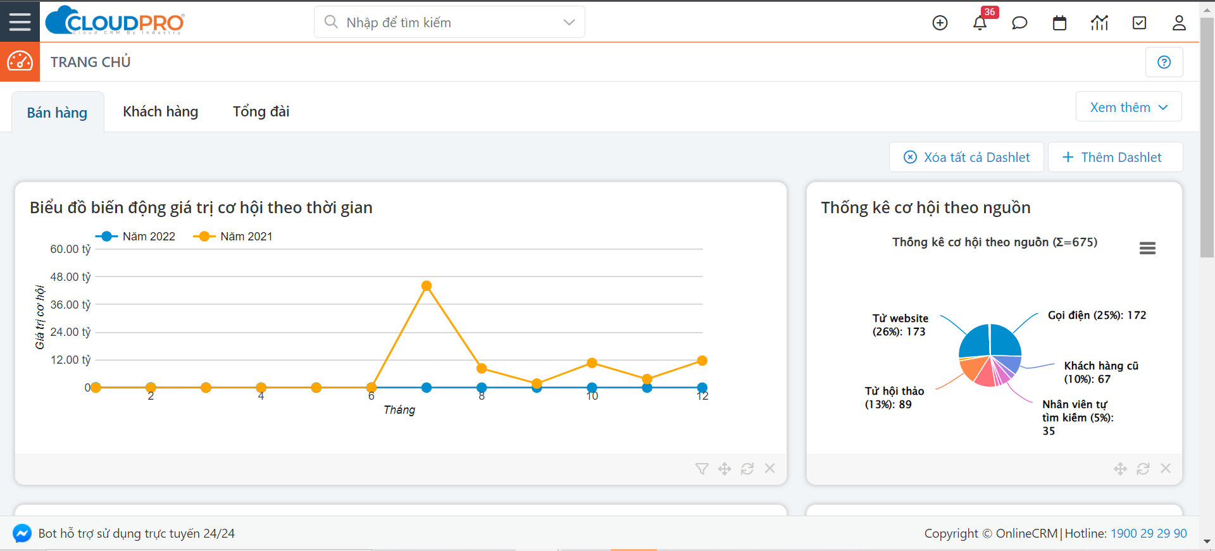Viewport: 1215px width, 551px height.
Task: Click Thêm Dashlet button
Action: (x=1115, y=157)
